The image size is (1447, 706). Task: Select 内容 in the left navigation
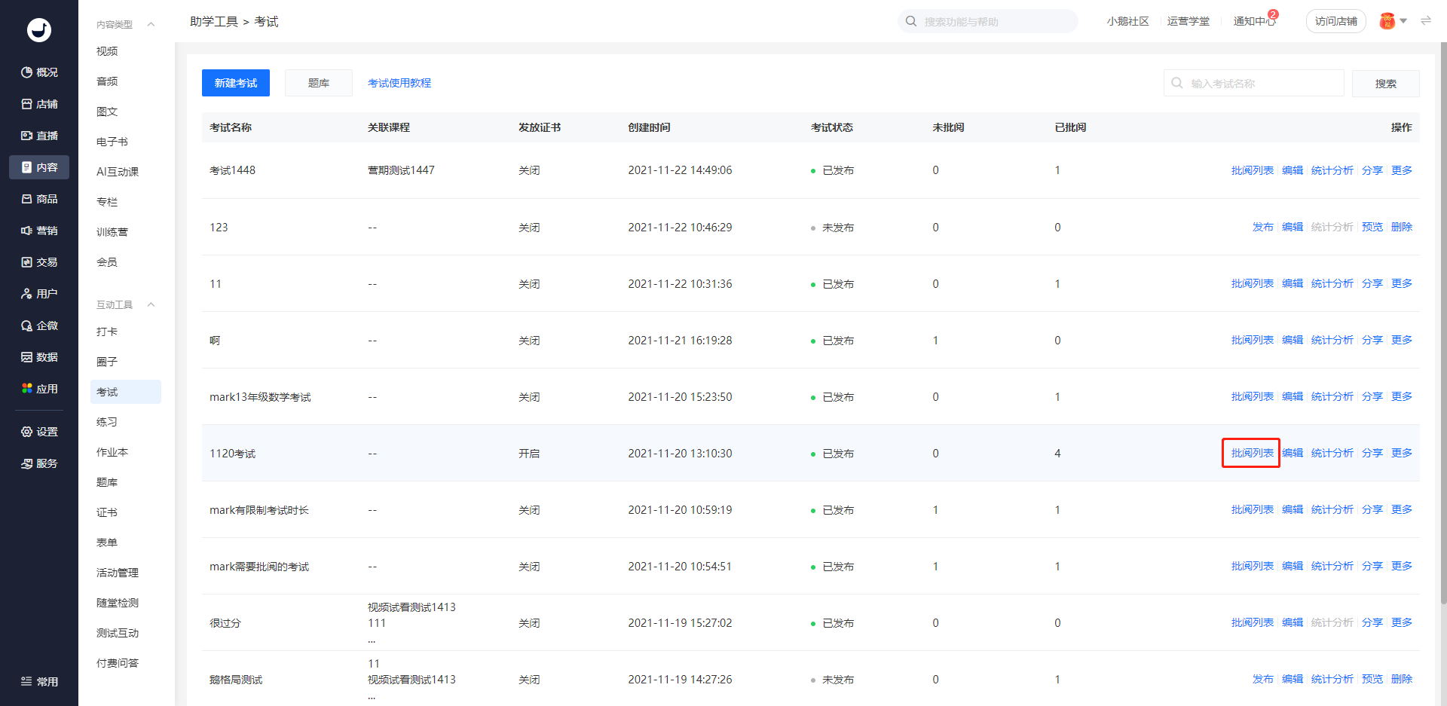click(x=39, y=167)
